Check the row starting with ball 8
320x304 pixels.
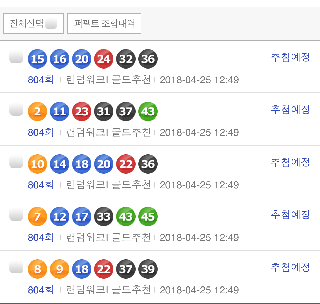point(16,267)
